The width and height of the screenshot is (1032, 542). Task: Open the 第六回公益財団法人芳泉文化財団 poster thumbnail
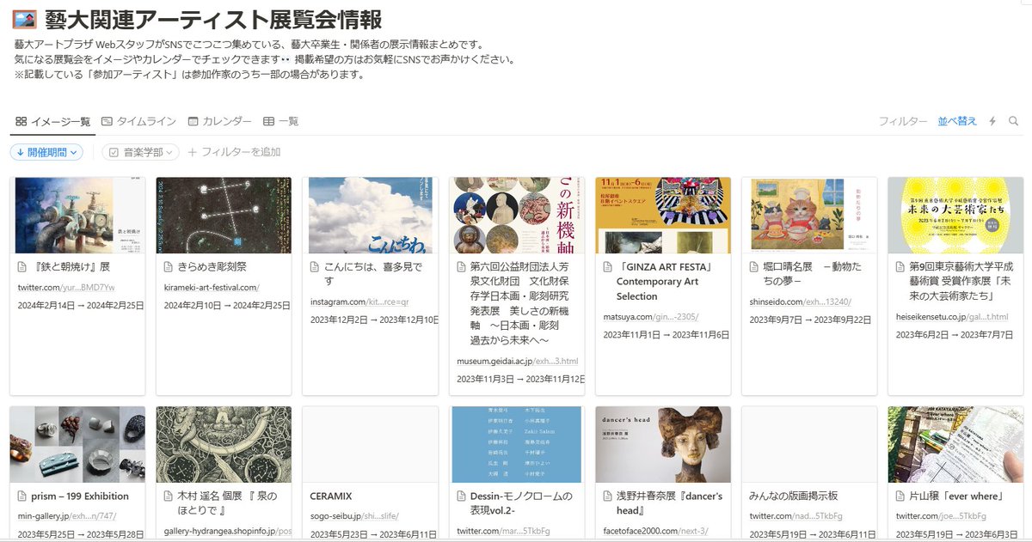point(516,216)
